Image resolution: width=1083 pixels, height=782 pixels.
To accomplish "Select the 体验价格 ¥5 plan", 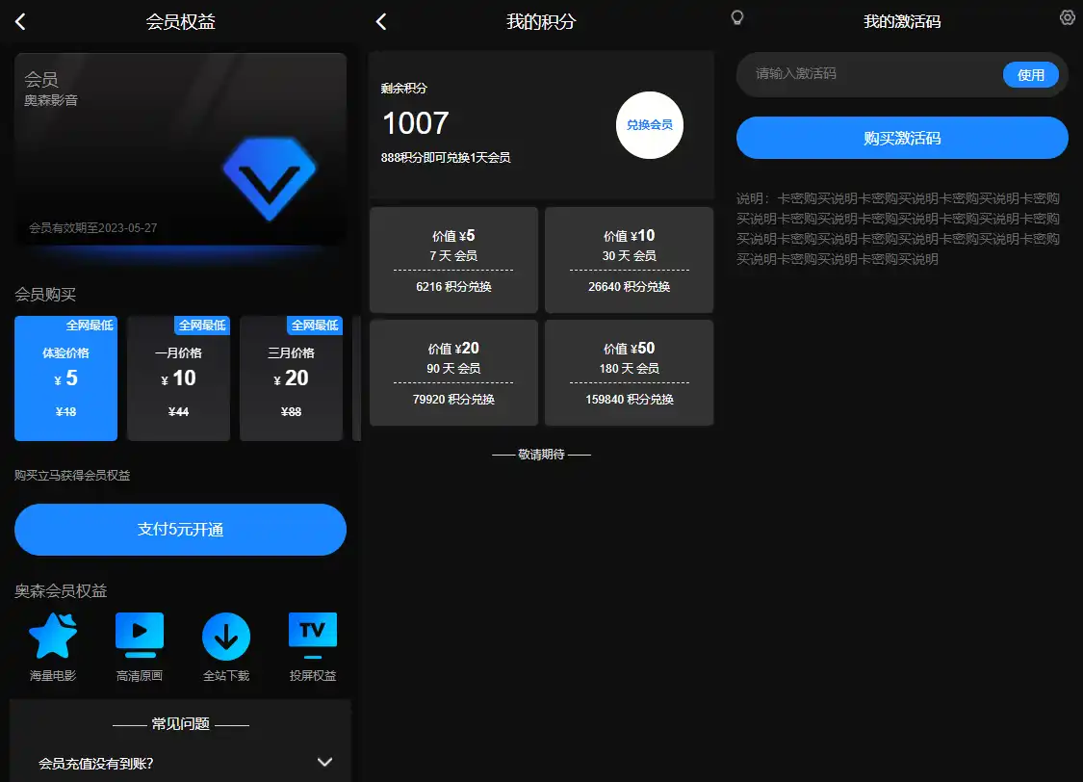I will 65,378.
